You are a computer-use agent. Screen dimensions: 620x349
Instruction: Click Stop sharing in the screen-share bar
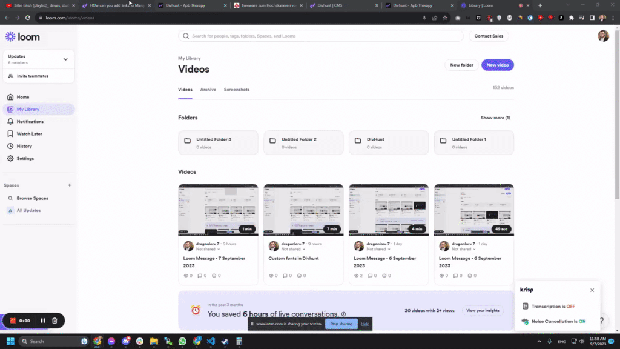coord(341,324)
